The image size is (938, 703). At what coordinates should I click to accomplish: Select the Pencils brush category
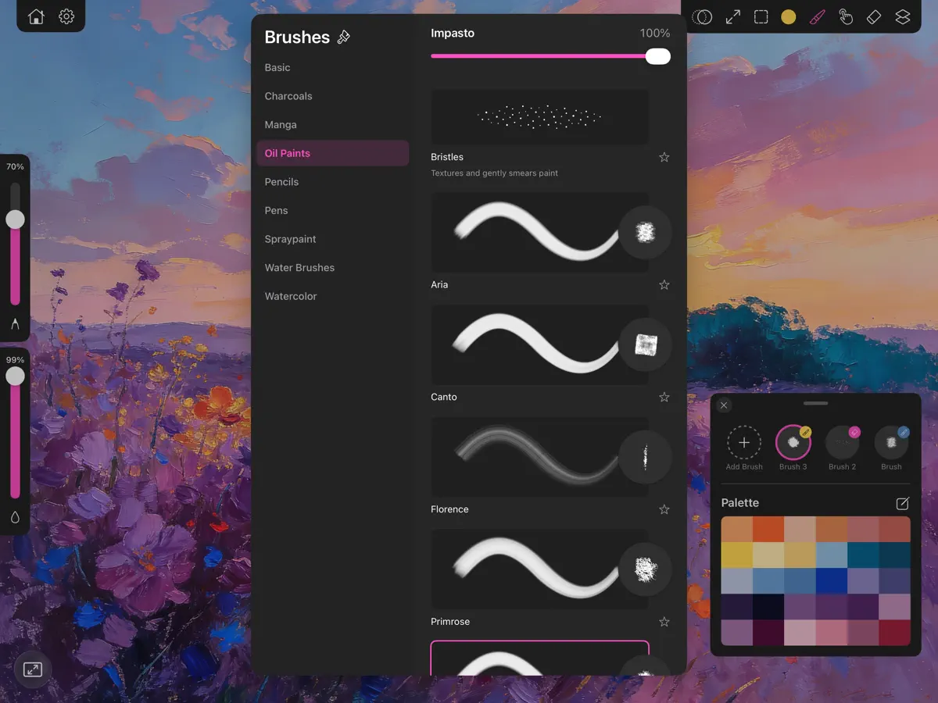point(332,182)
